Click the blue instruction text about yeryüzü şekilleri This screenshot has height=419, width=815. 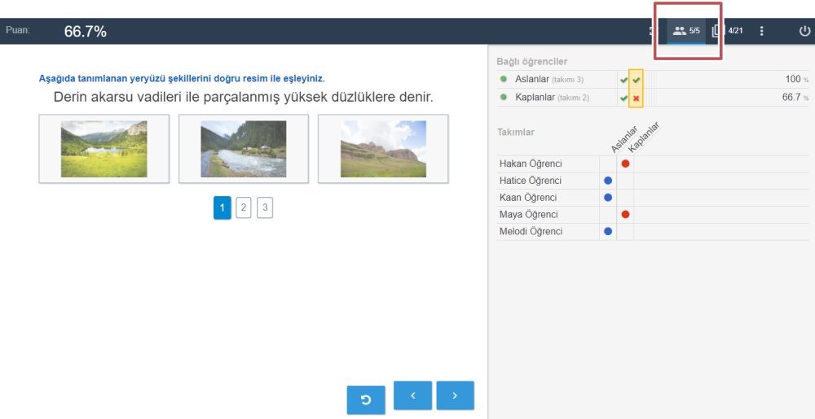182,79
